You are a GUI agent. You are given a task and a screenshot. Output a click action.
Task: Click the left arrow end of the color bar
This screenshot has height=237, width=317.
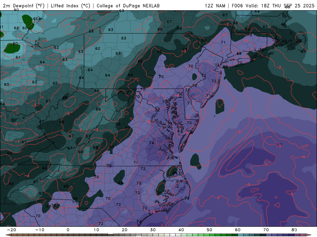(x=8, y=235)
